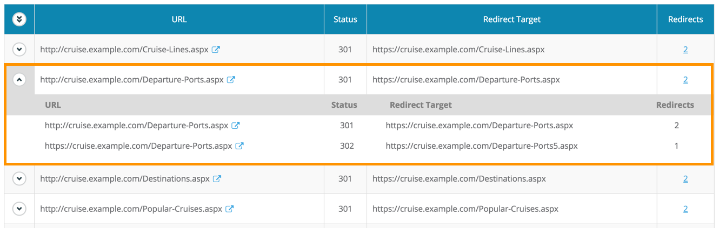Select the Departure-Ports5.aspx redirect target text
The image size is (719, 228).
click(x=481, y=146)
